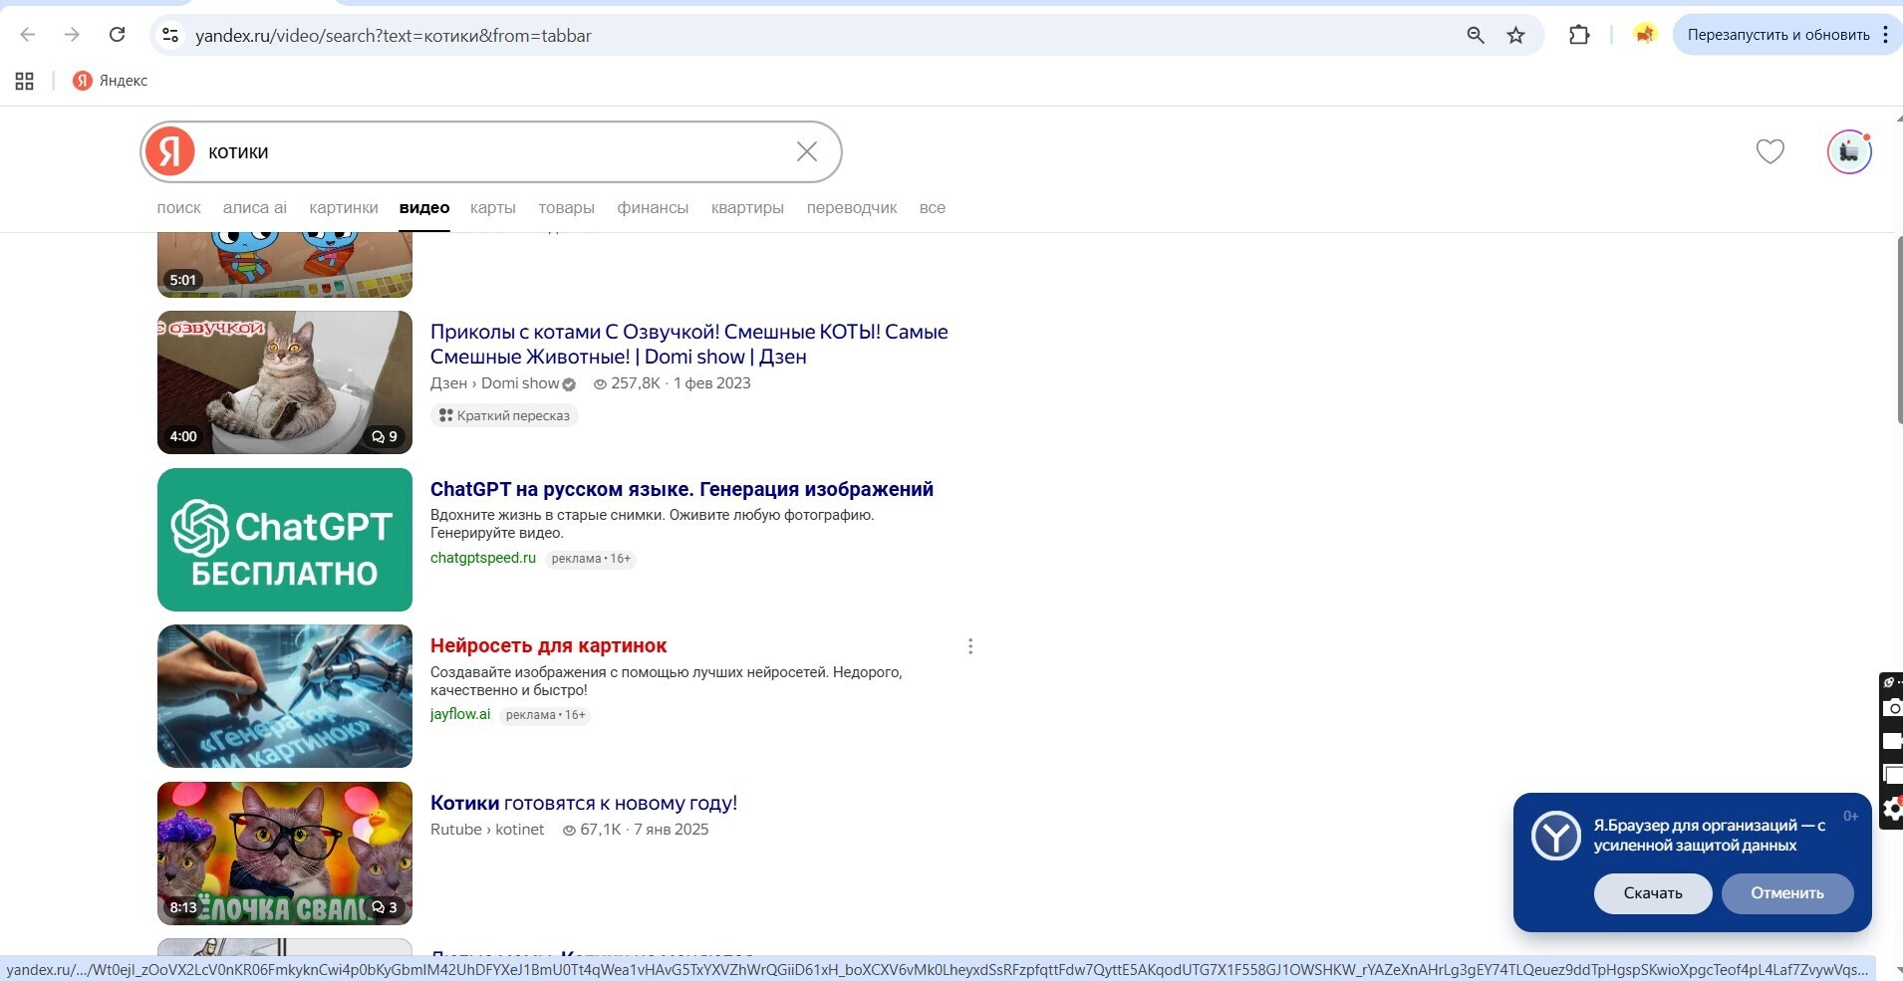Click the page vertical scrollbar thumb

(x=1899, y=331)
